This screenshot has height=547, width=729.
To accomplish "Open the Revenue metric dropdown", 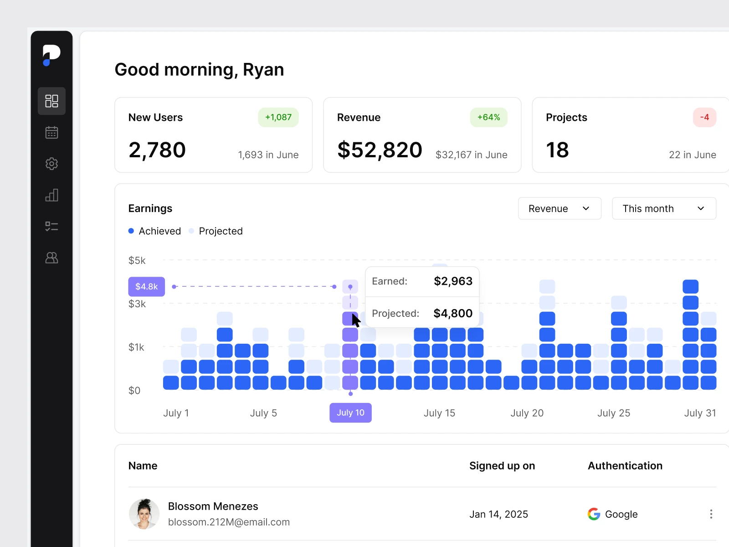I will coord(560,208).
